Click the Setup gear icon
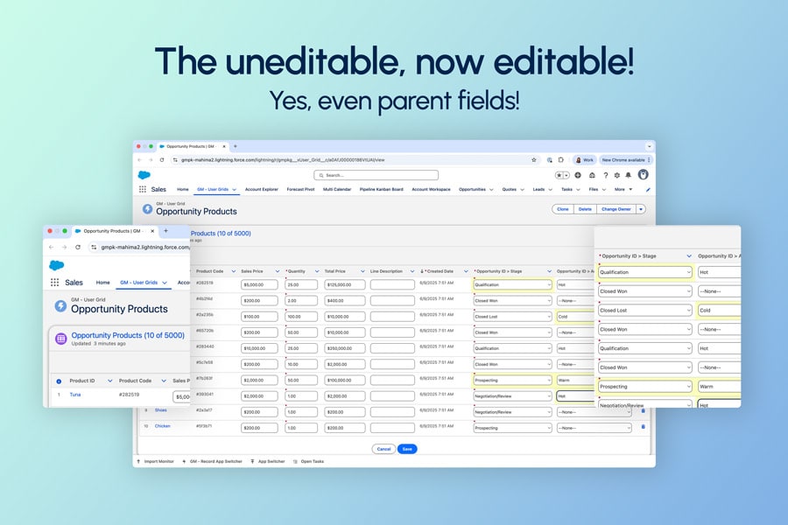 616,175
